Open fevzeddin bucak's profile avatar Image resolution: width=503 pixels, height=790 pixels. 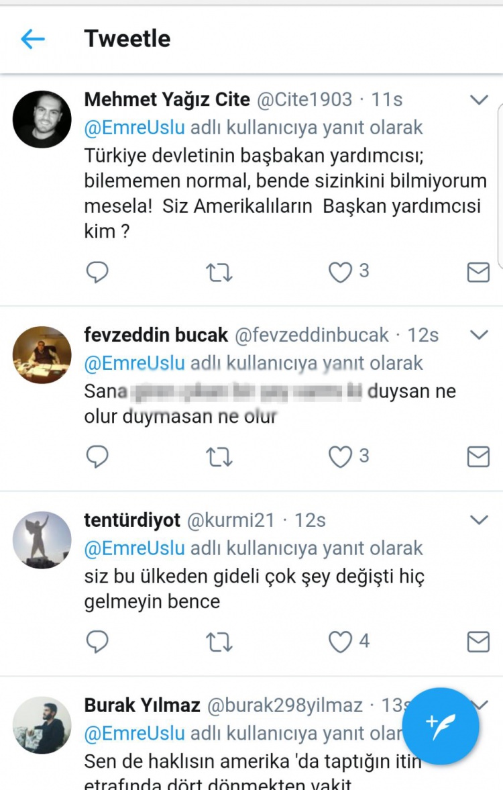tap(42, 355)
